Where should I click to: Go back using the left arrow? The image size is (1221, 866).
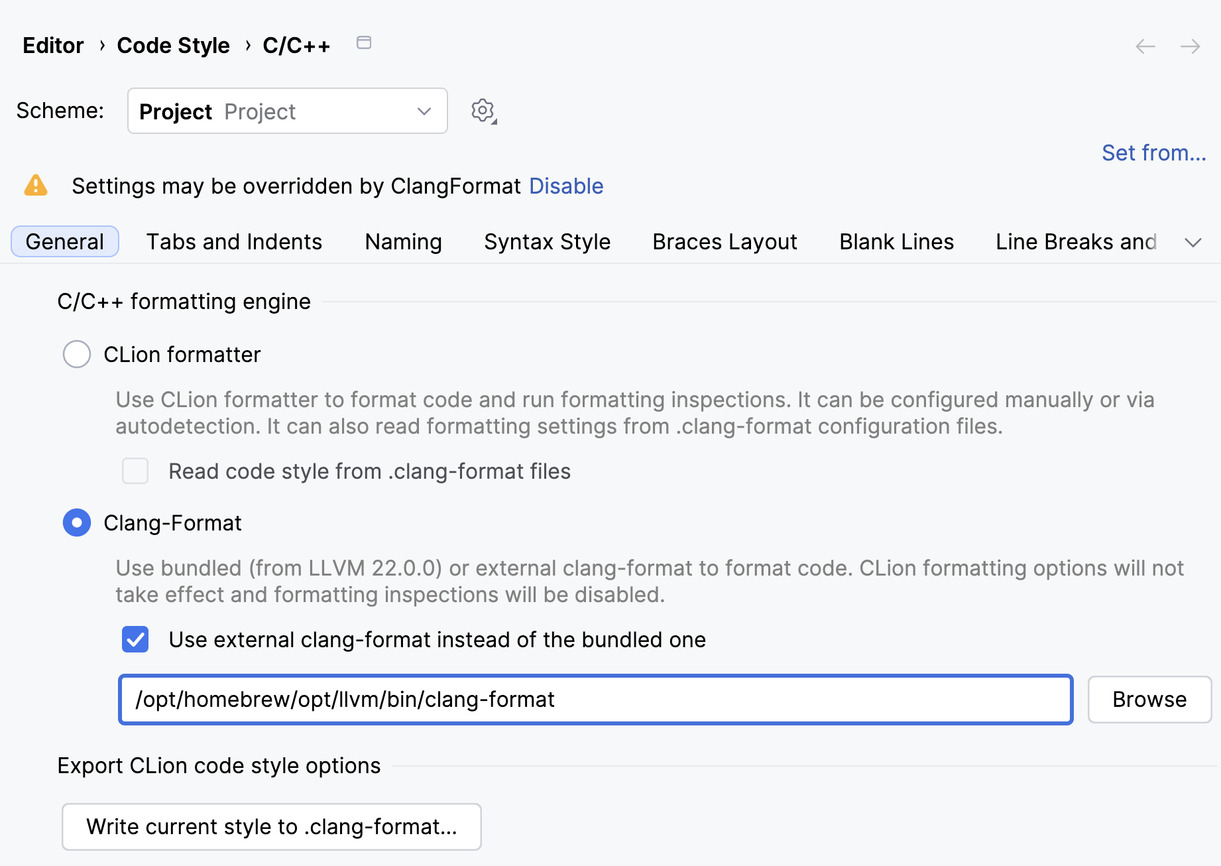1145,46
